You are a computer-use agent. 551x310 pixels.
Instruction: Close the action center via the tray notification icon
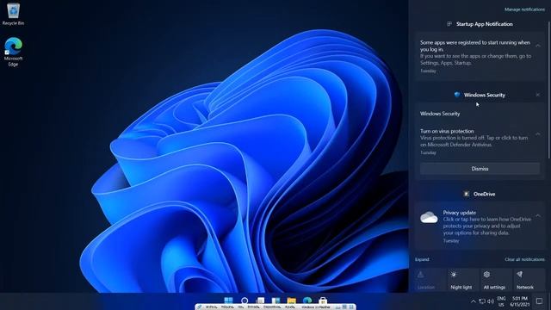click(x=540, y=301)
